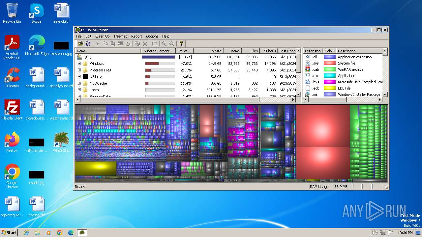Open the File menu
This screenshot has height=237, width=422.
(79, 36)
